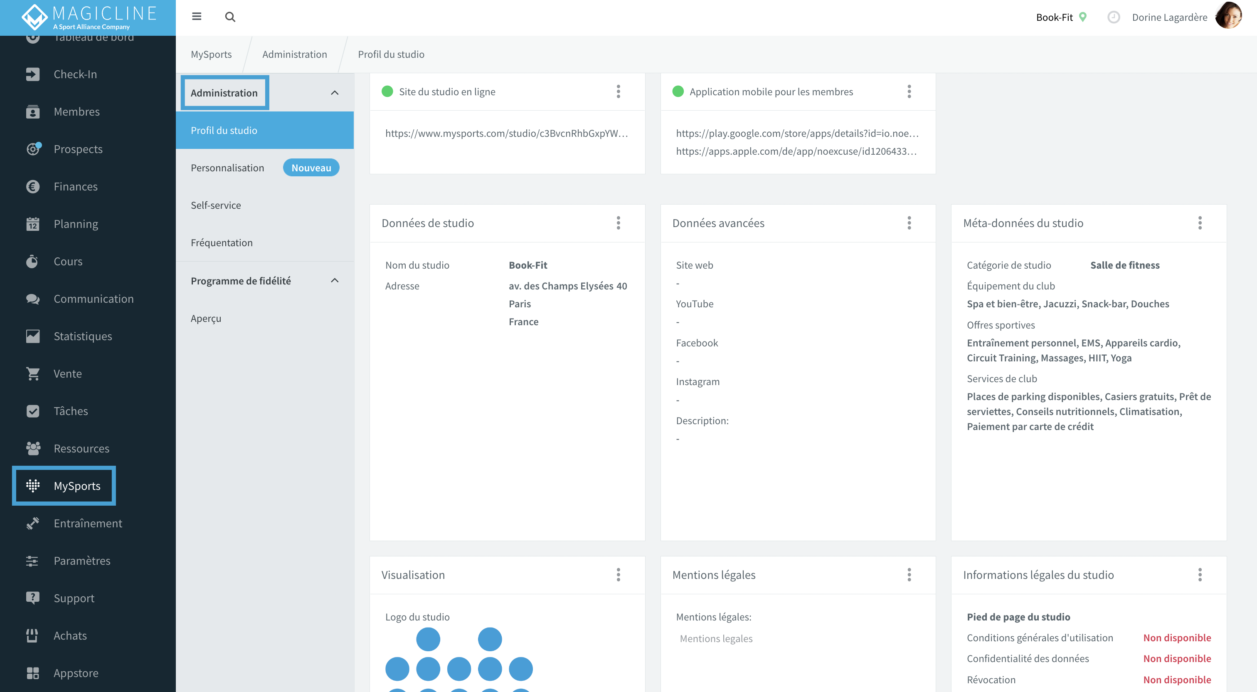Select Profil du studio submenu item

click(264, 131)
